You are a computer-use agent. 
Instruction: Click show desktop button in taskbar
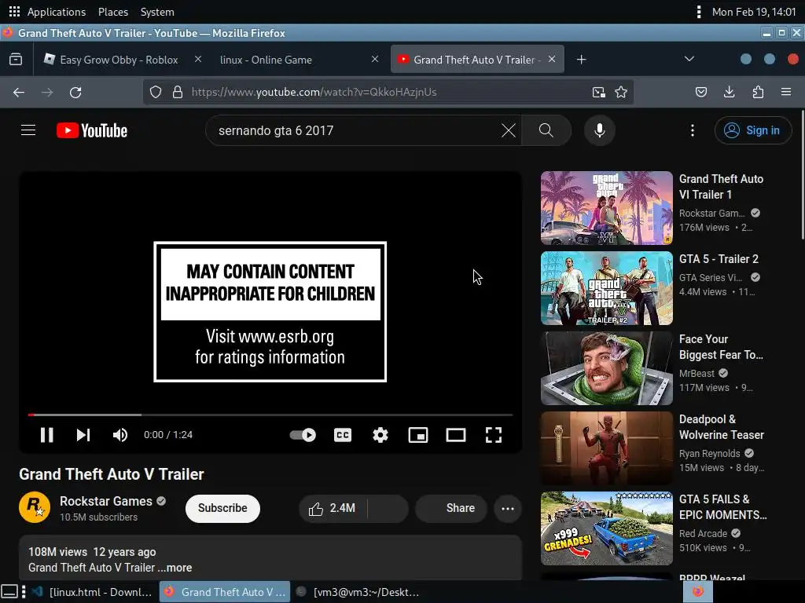(x=9, y=592)
